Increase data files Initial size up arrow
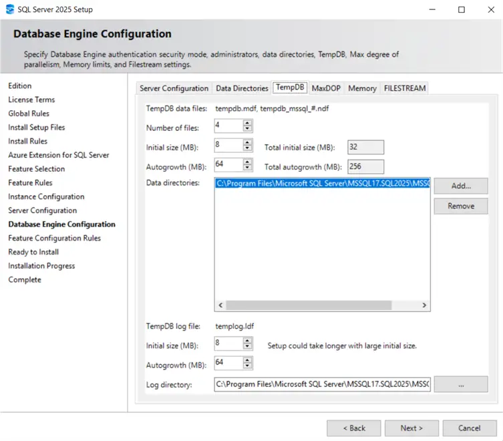 coord(247,142)
